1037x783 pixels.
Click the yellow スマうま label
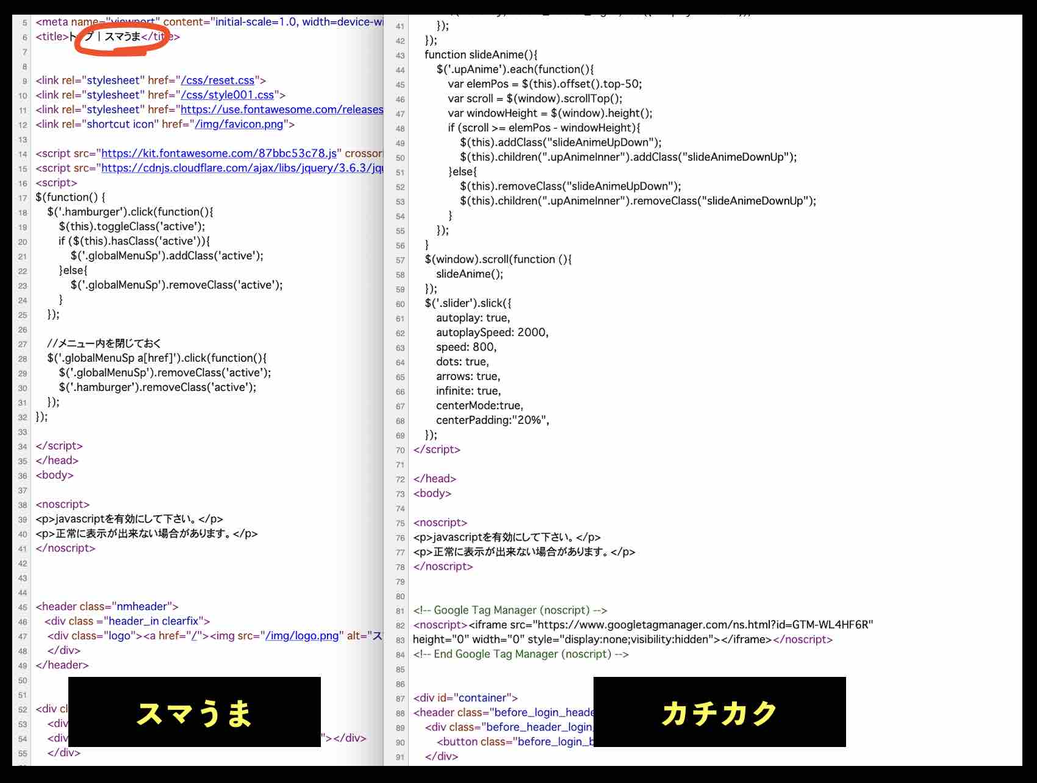tap(194, 712)
